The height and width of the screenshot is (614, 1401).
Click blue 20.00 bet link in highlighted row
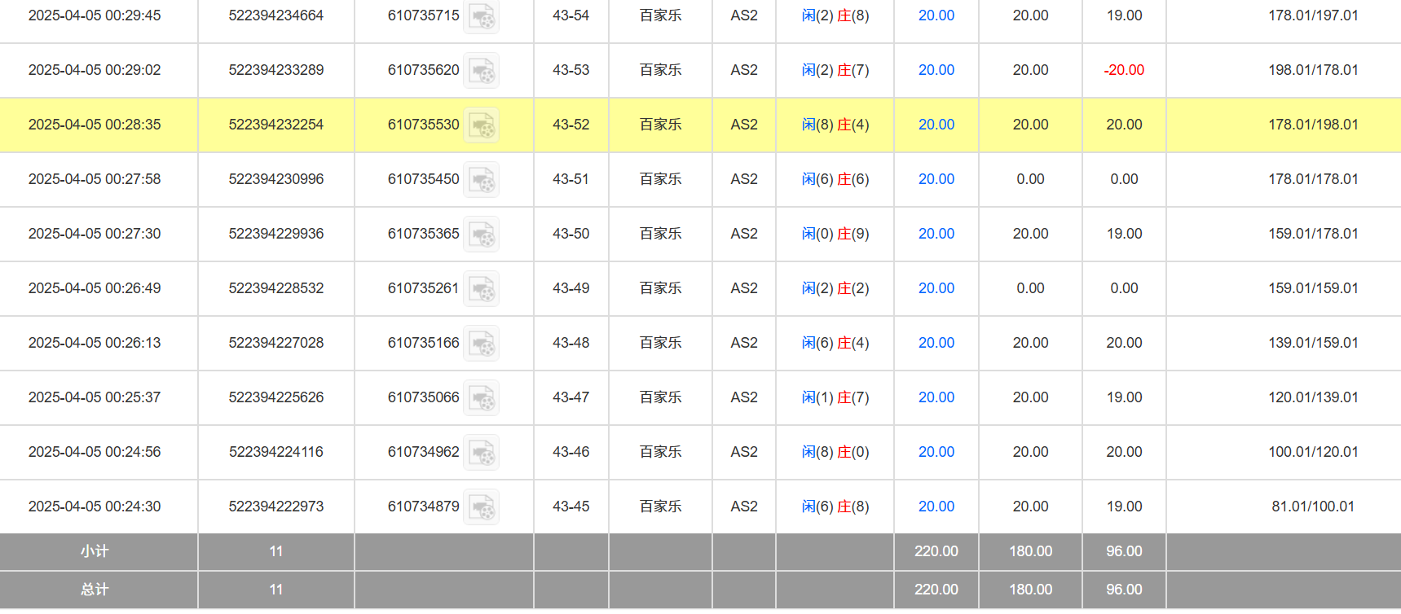tap(936, 125)
